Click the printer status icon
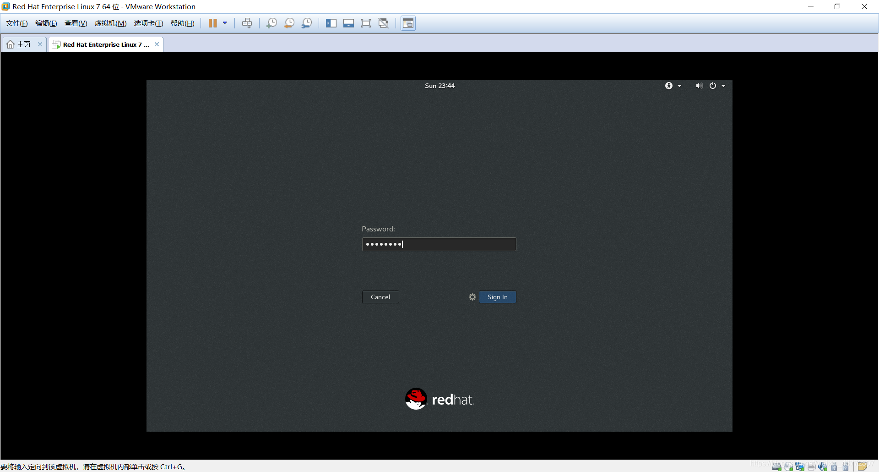 point(811,466)
